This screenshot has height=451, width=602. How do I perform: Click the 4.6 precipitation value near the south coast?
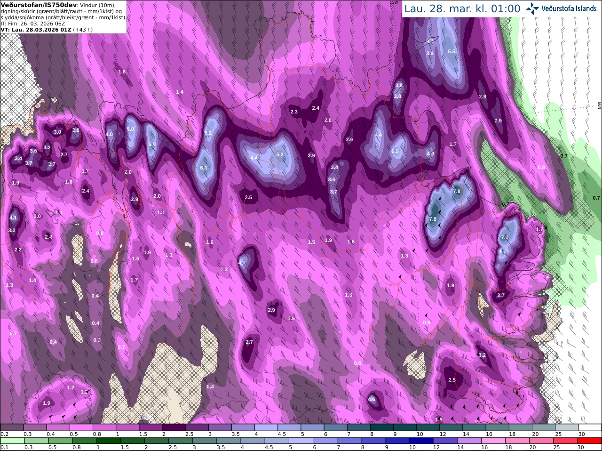click(x=372, y=399)
